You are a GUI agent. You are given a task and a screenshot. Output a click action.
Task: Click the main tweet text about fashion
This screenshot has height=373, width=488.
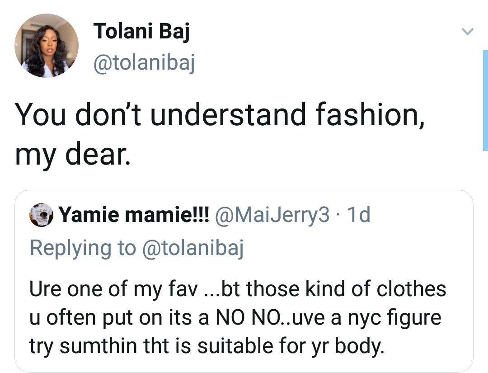[220, 134]
